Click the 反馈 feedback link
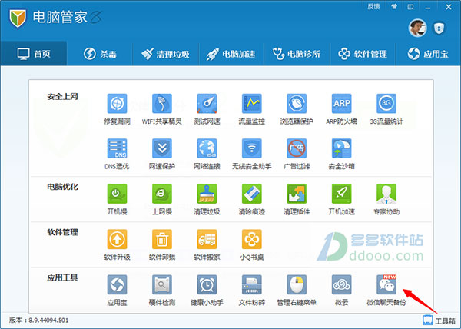 (373, 6)
